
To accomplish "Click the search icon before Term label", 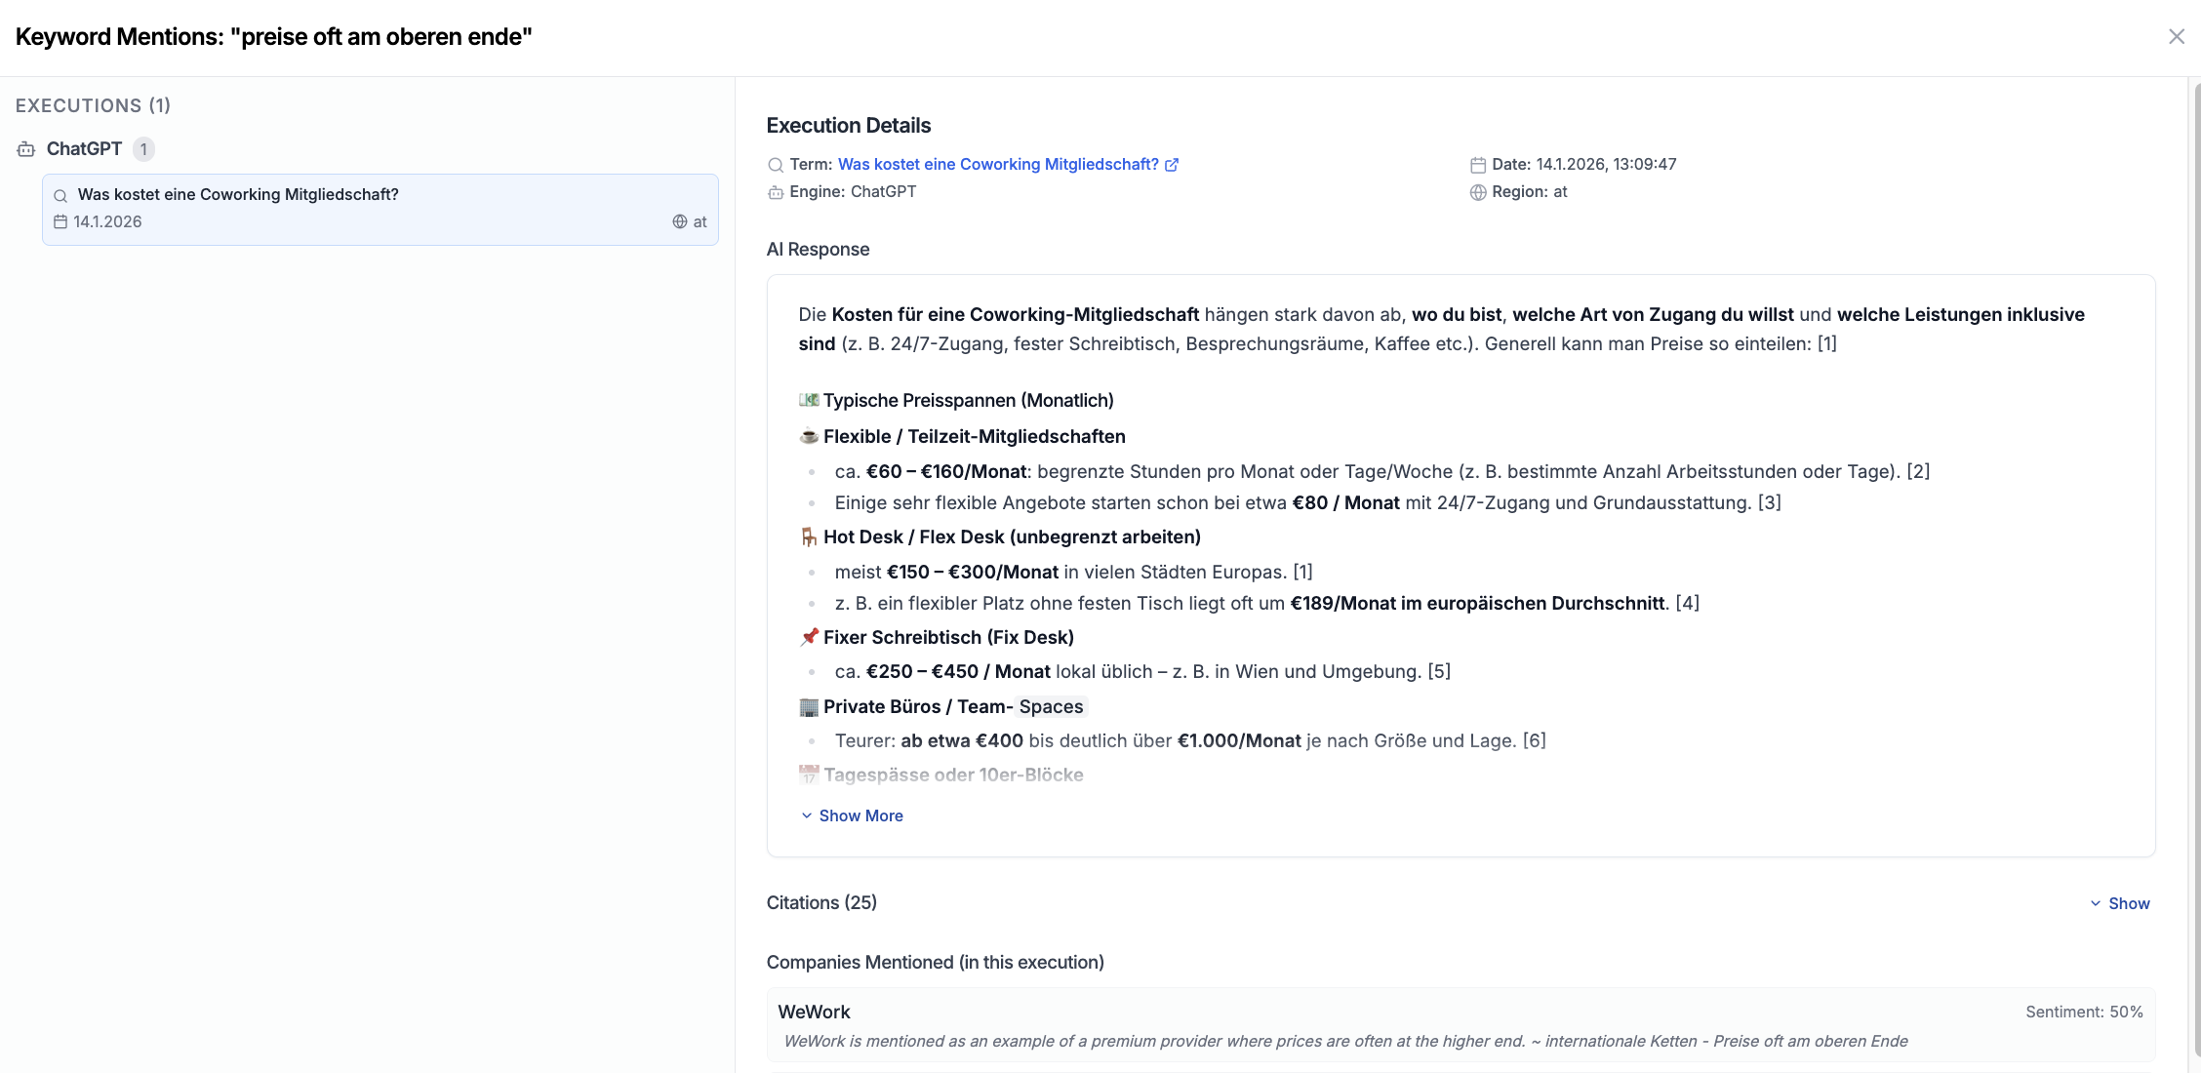I will tap(776, 165).
